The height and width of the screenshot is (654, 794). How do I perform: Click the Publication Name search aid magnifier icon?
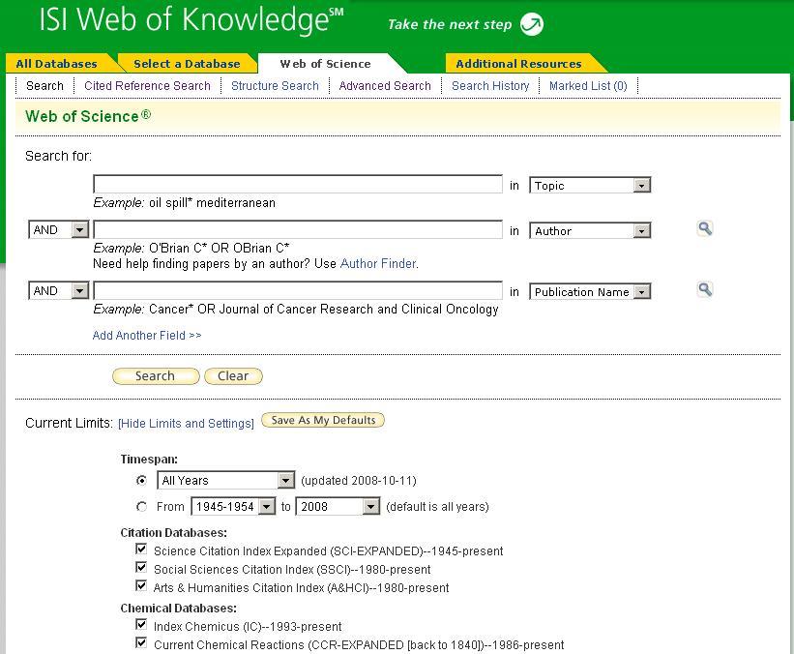705,289
